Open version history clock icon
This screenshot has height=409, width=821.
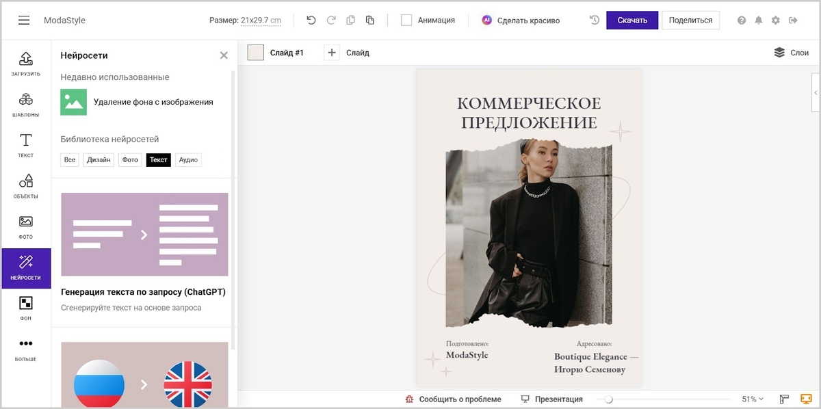(595, 21)
